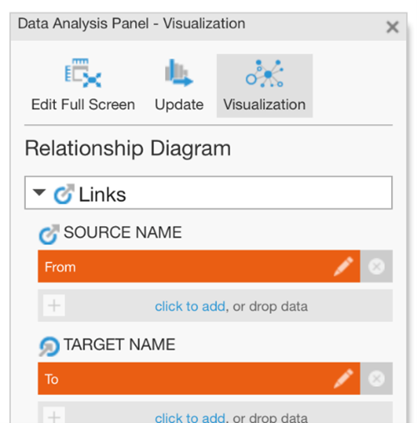This screenshot has width=417, height=423.
Task: Click the Edit Full Screen icon
Action: (83, 73)
